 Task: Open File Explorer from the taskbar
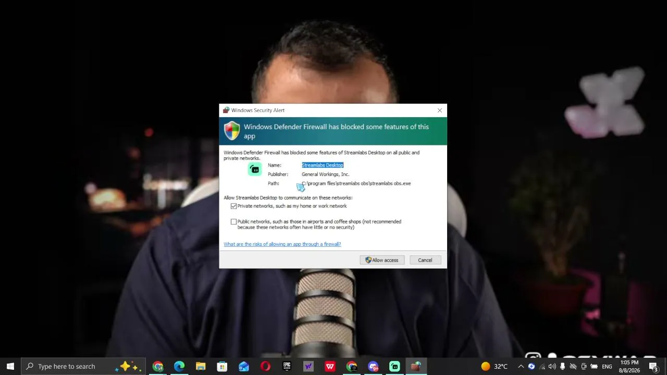201,366
